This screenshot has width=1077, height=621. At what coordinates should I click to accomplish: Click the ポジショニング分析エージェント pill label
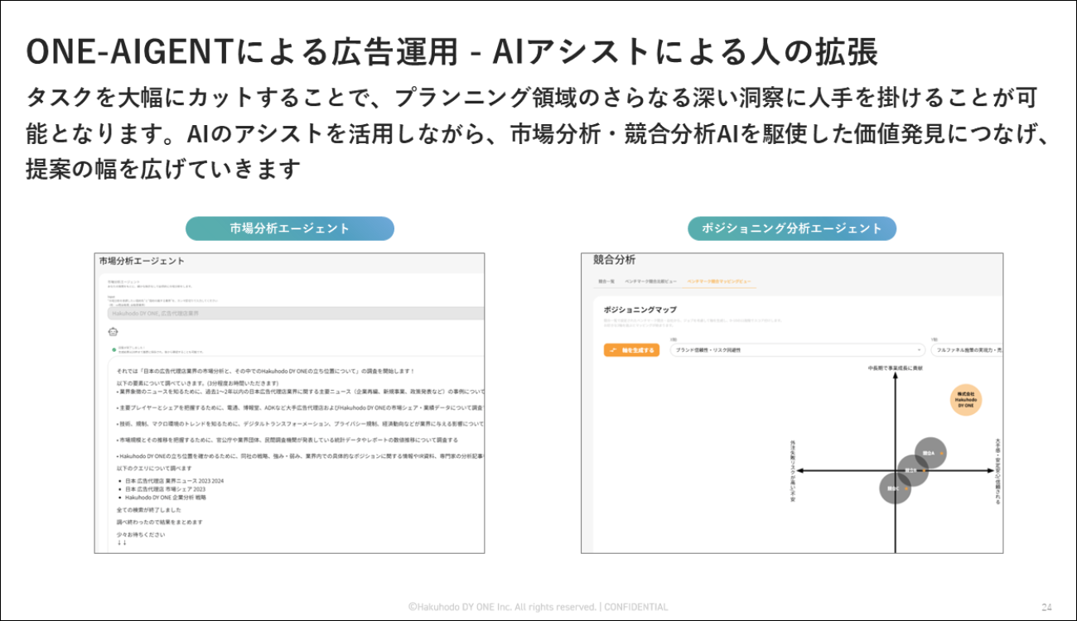[793, 229]
